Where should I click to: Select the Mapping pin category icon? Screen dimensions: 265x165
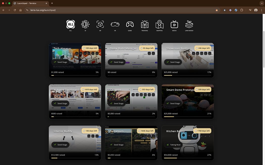coord(160,24)
